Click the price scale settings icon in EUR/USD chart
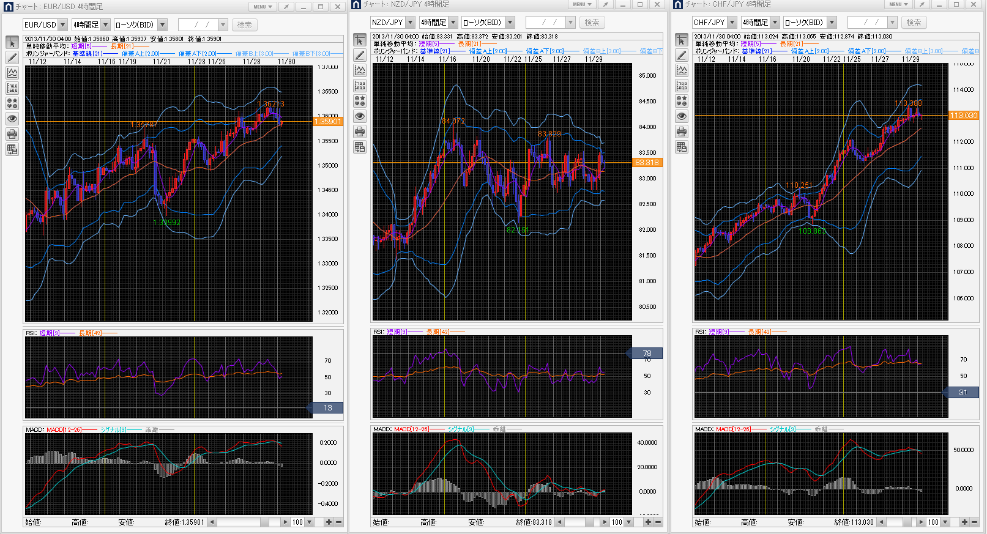Image resolution: width=987 pixels, height=534 pixels. tap(12, 88)
